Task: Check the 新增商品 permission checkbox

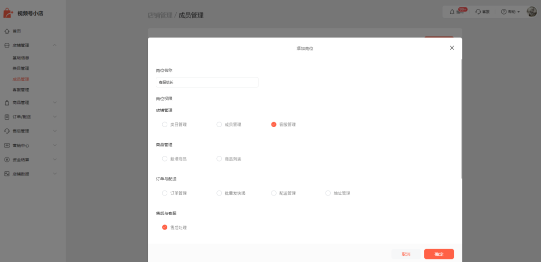Action: (x=165, y=158)
